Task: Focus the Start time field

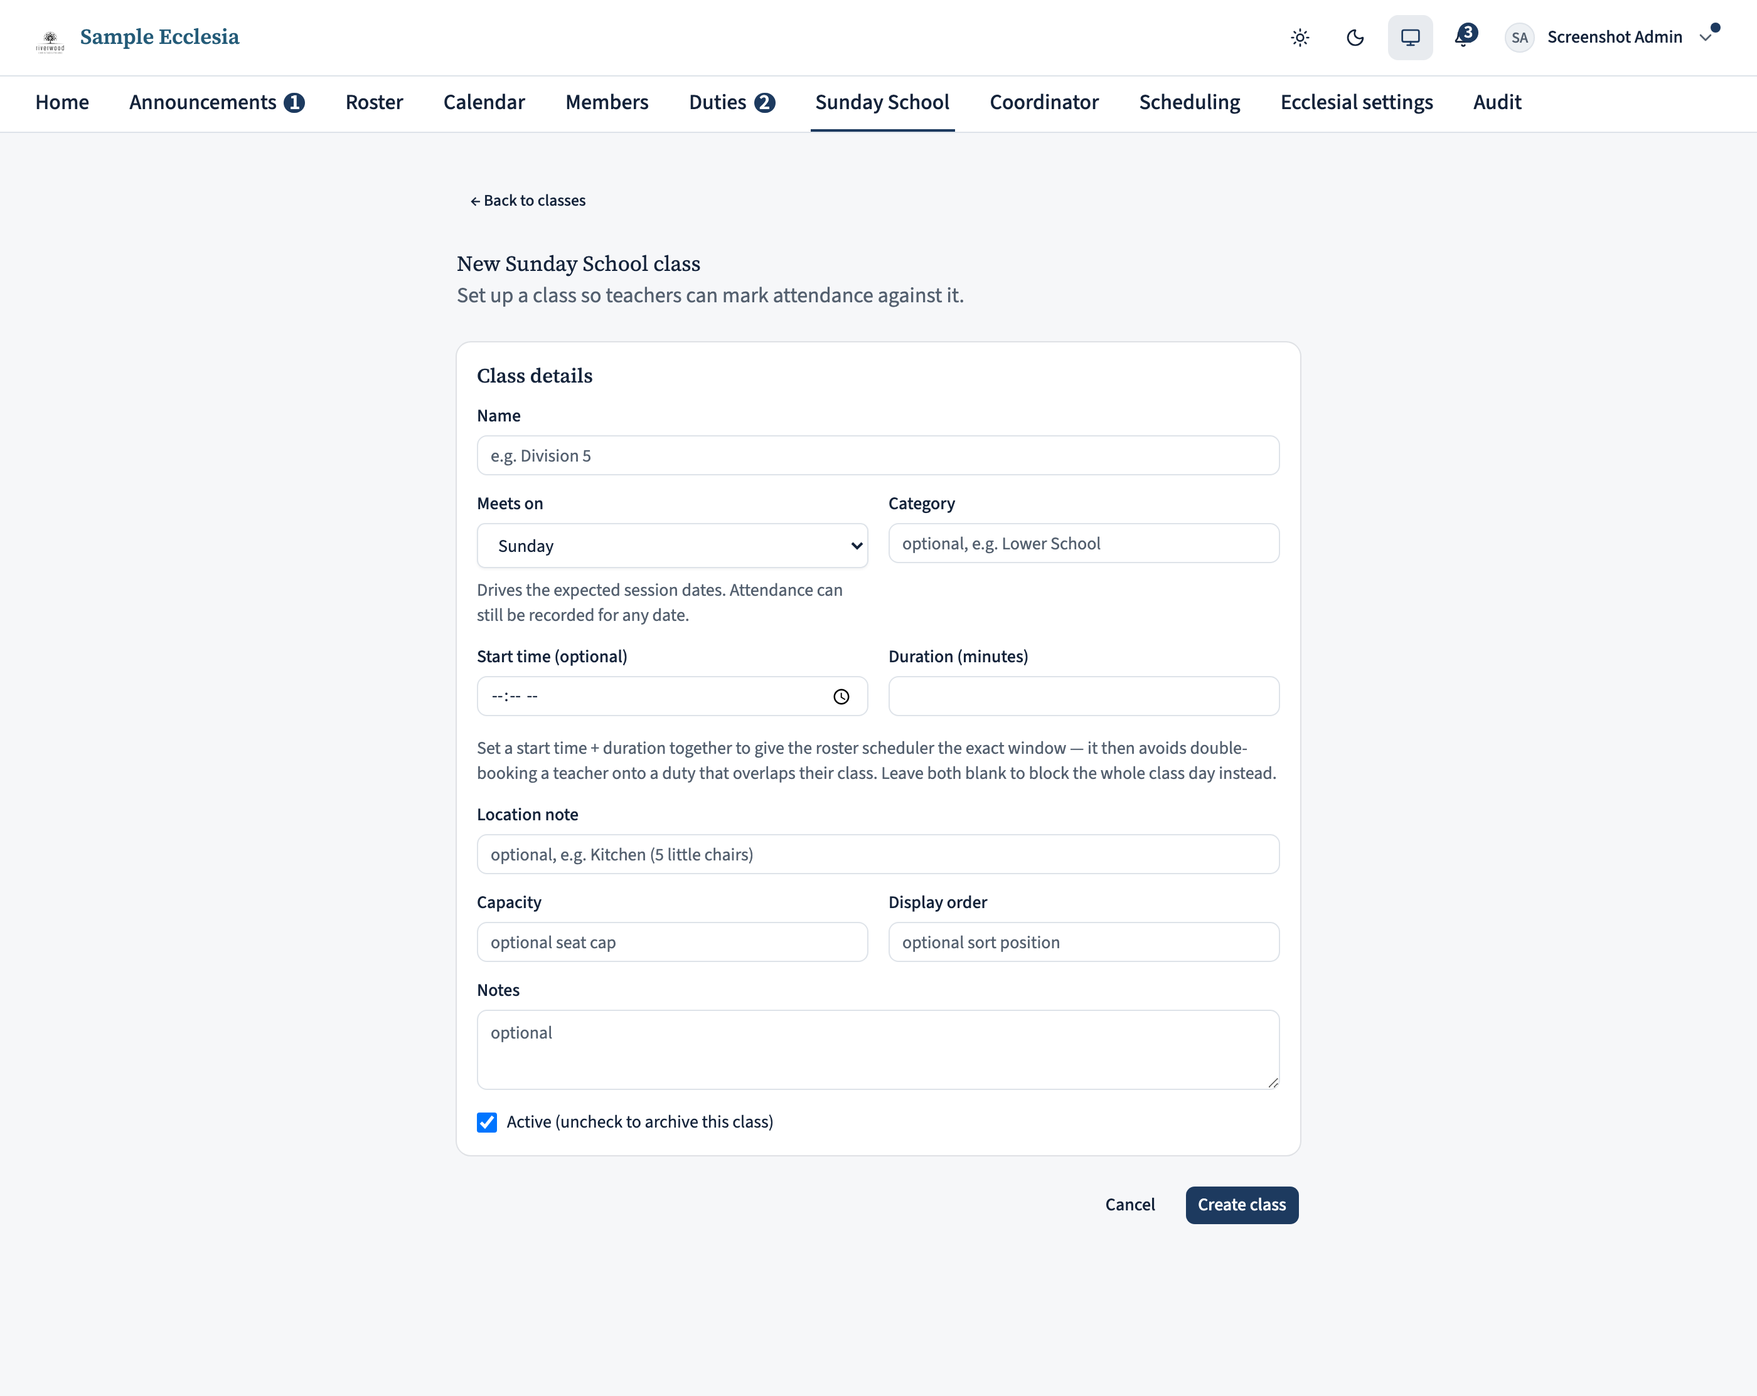Action: click(672, 696)
